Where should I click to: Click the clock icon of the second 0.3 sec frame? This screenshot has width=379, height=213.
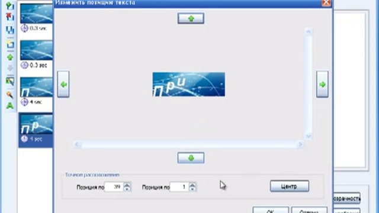(24, 65)
